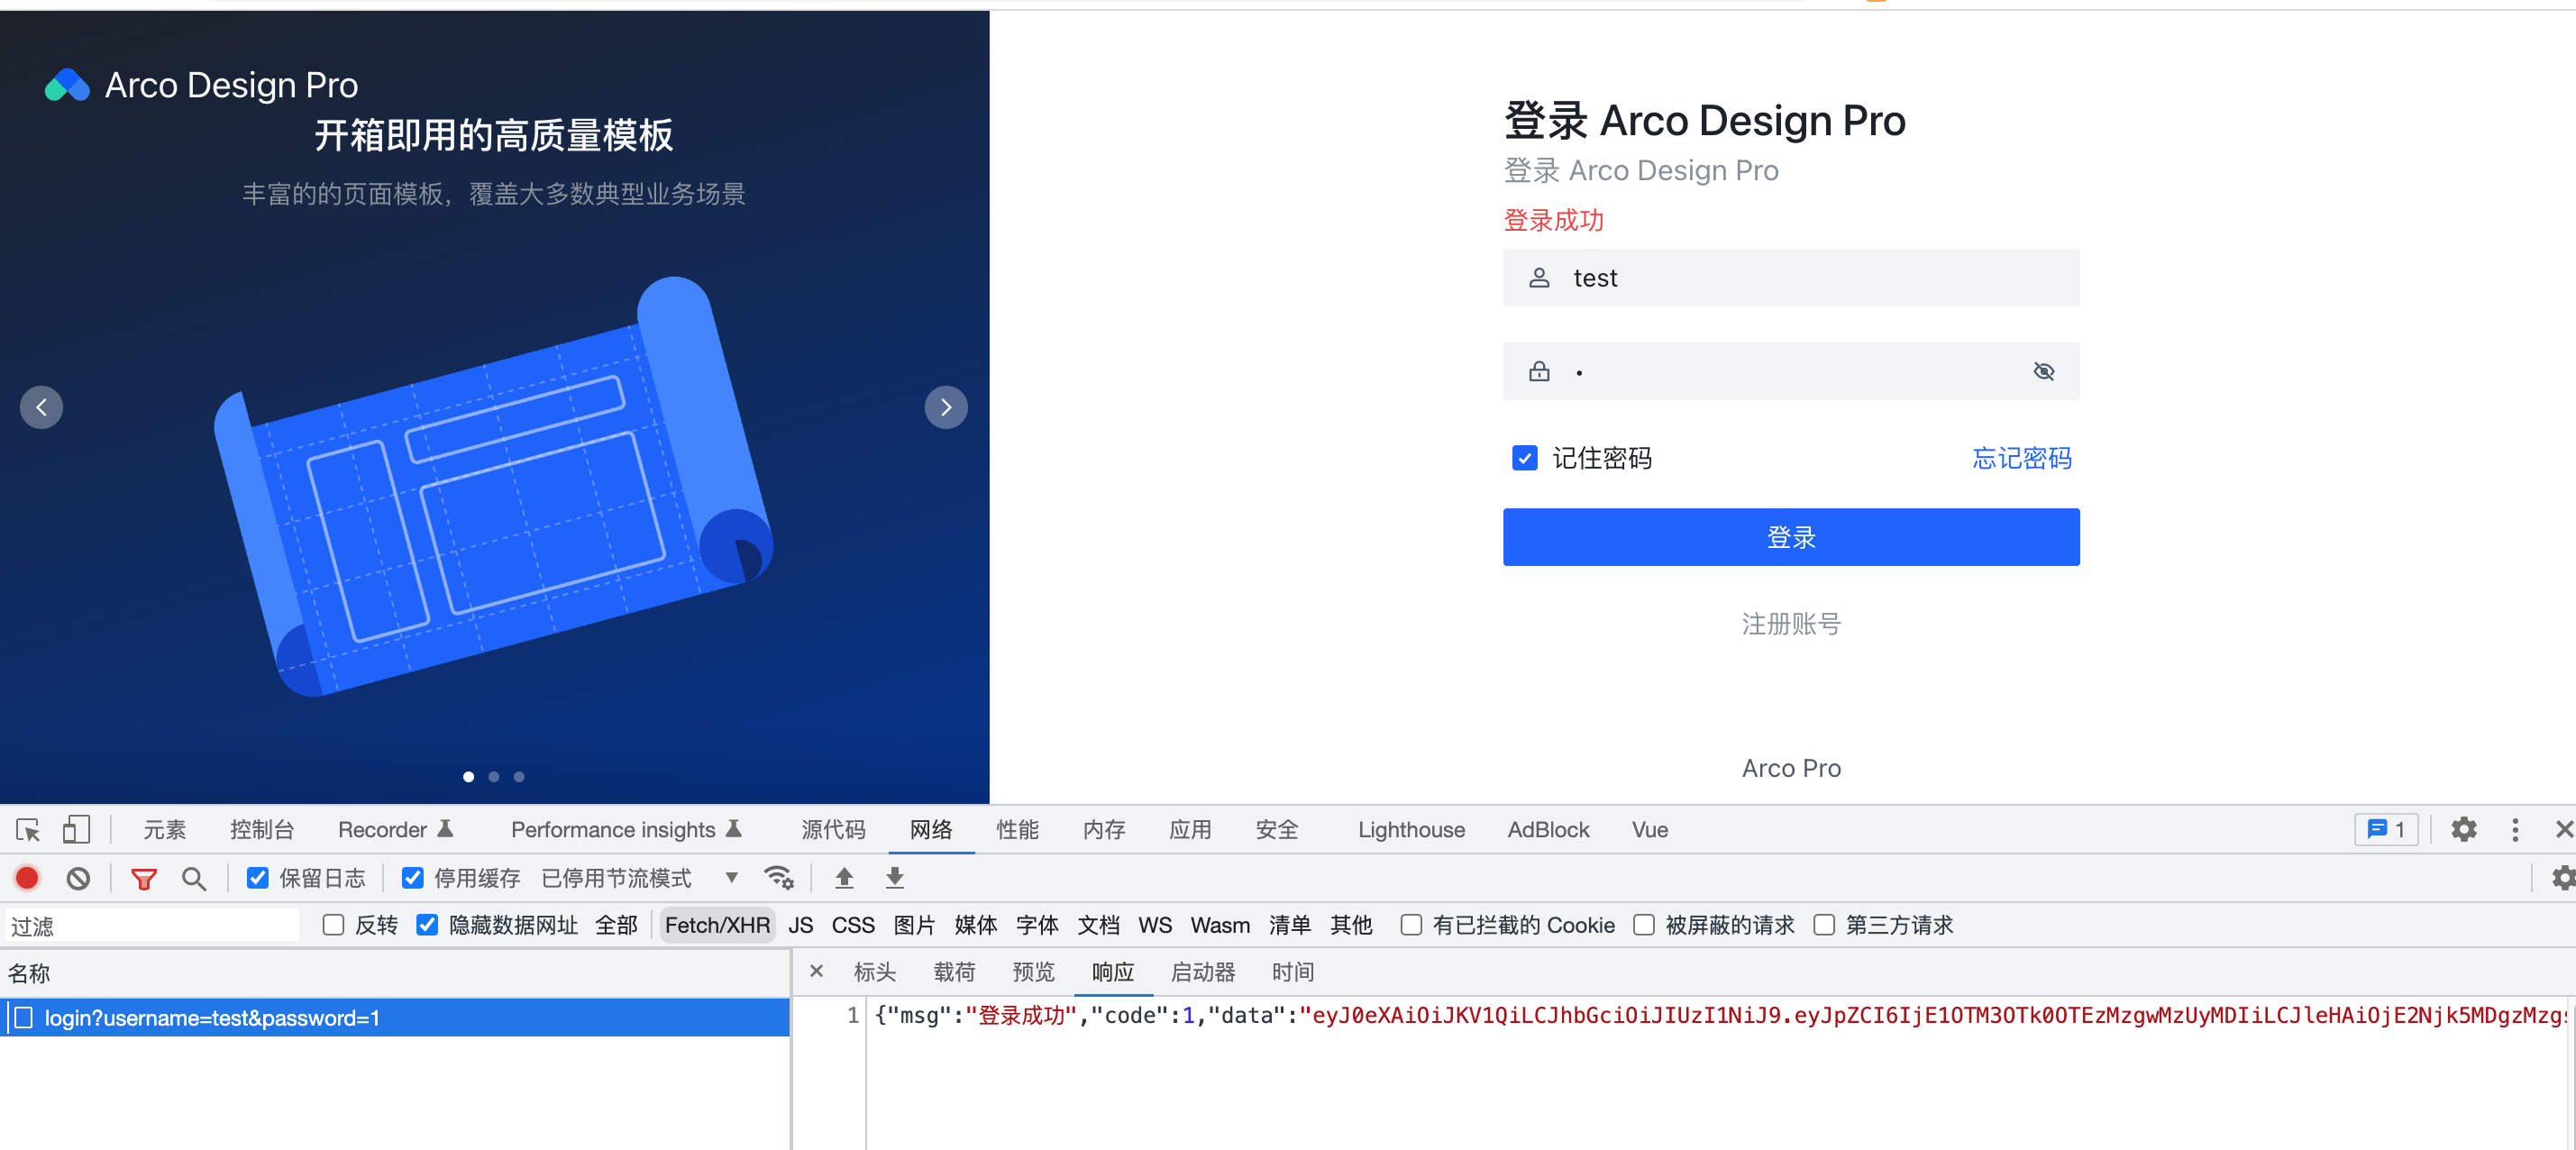Close the DevTools panel
The image size is (2576, 1150).
point(2564,829)
